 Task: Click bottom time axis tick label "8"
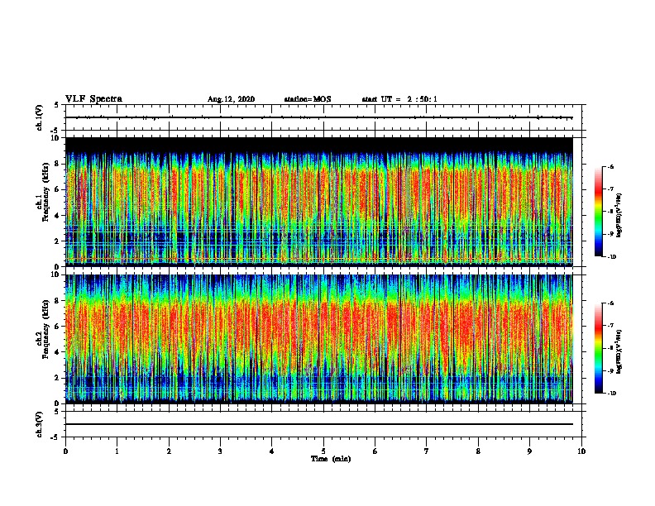point(478,451)
